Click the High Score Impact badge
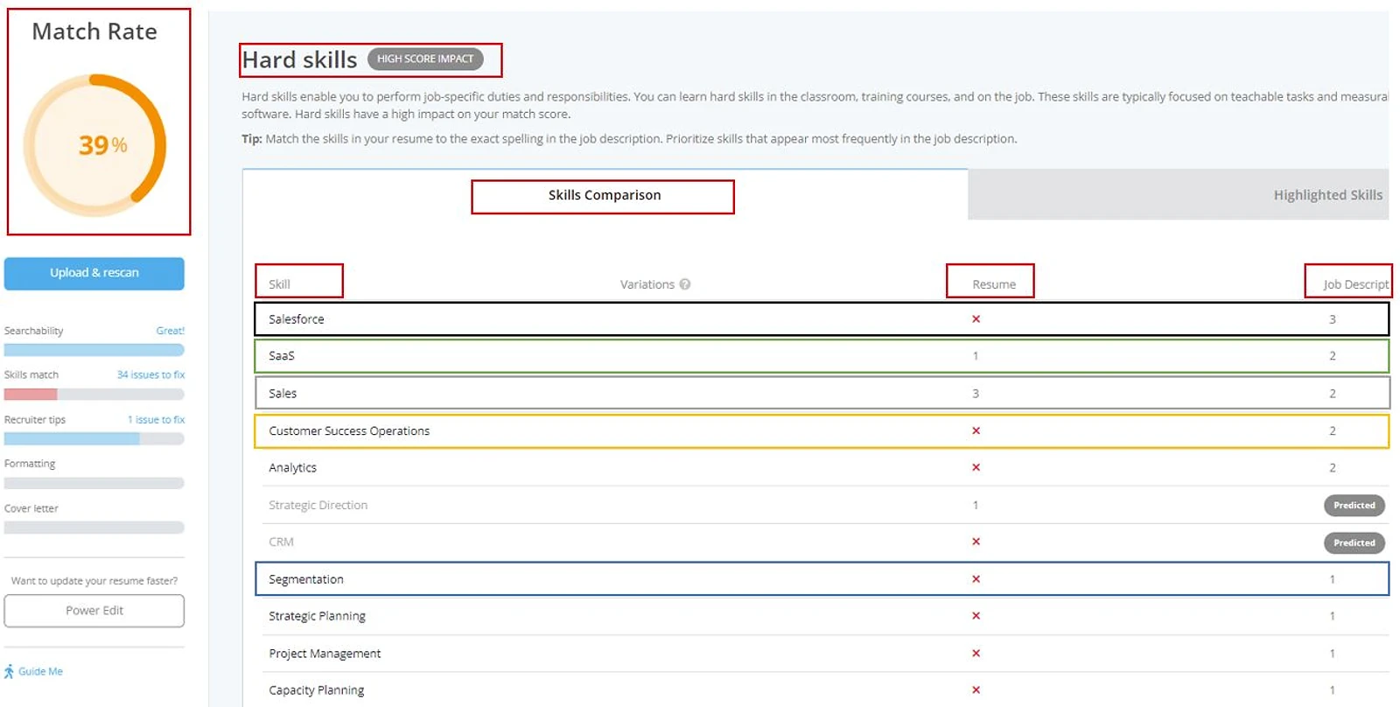 tap(425, 59)
